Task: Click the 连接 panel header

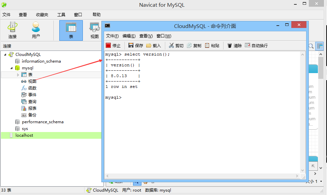Action: (7, 46)
